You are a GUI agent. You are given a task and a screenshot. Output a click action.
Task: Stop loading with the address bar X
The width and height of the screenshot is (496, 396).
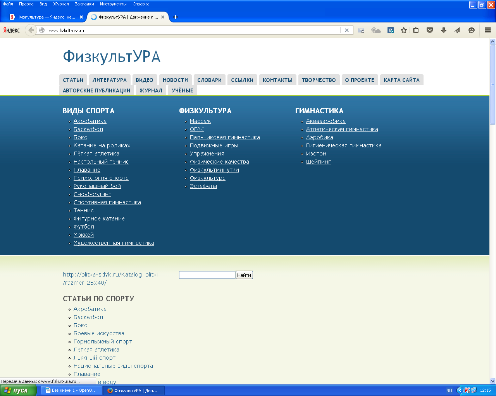click(x=347, y=30)
